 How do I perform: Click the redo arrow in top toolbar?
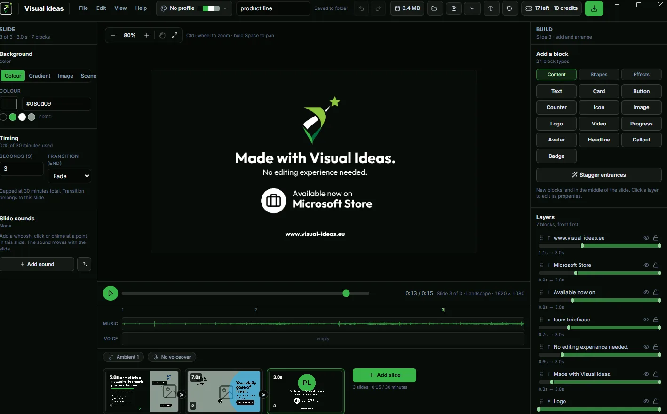(x=378, y=8)
